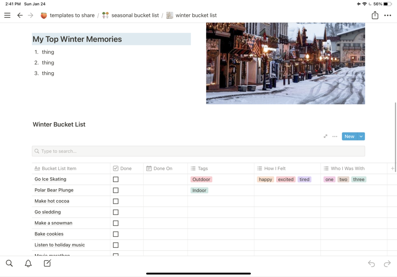Open the Make hot cocoa entry
This screenshot has height=277, width=397.
tap(52, 201)
